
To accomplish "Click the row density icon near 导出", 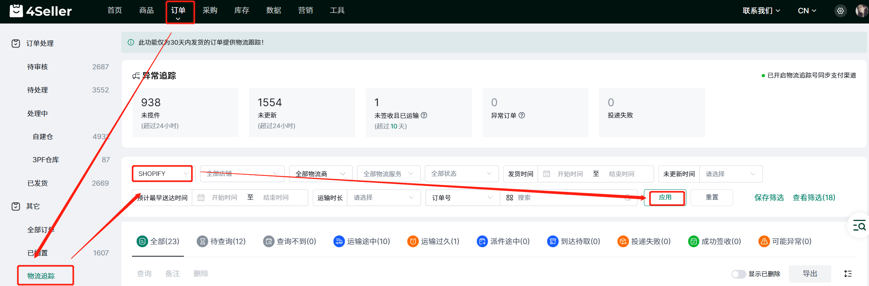I will point(848,274).
